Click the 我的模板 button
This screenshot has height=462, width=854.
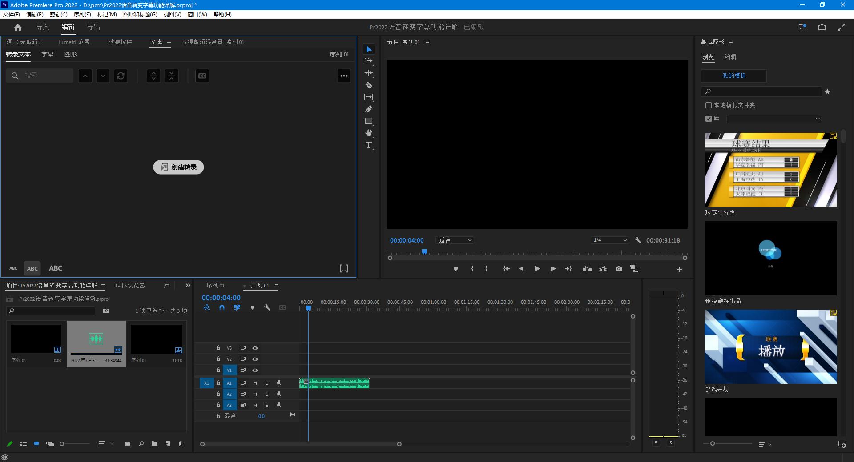(x=734, y=76)
